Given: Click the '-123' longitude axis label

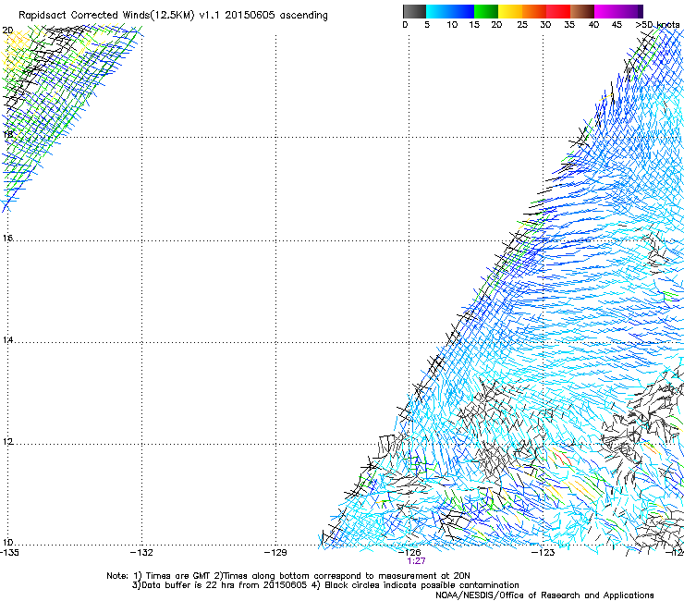Looking at the screenshot, I should [544, 553].
